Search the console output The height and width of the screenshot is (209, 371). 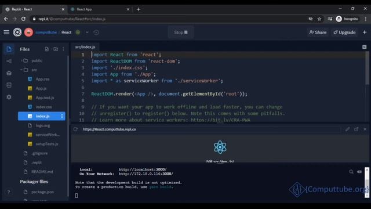pos(351,172)
